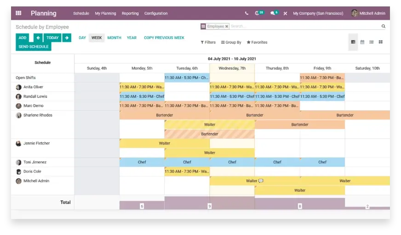The width and height of the screenshot is (401, 235).
Task: Open the Configuration menu
Action: (x=156, y=13)
